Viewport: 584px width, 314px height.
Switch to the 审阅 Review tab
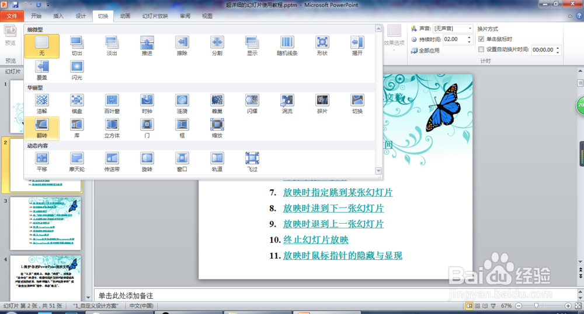185,16
